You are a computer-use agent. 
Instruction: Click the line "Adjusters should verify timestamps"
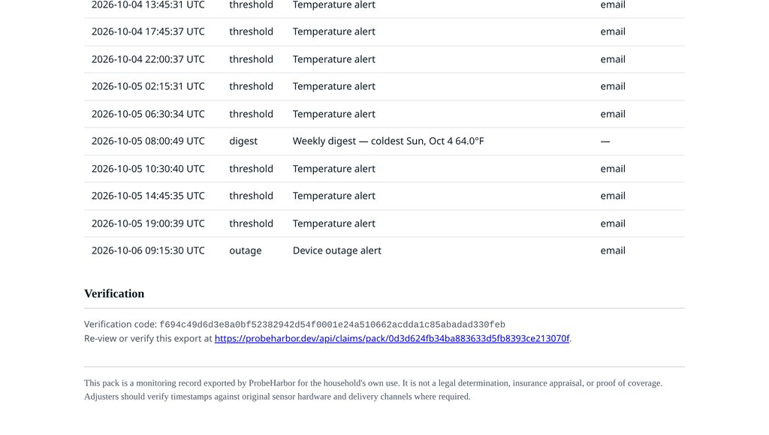[x=277, y=397]
